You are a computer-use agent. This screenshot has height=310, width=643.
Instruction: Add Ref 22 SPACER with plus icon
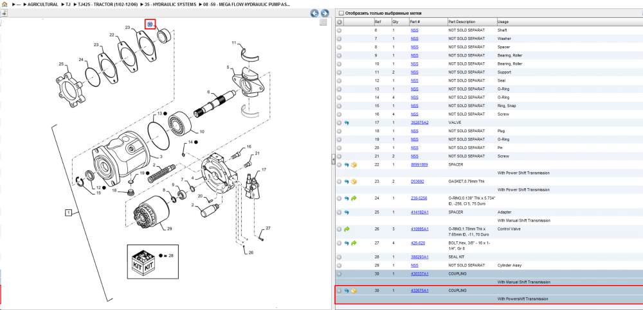(x=339, y=164)
